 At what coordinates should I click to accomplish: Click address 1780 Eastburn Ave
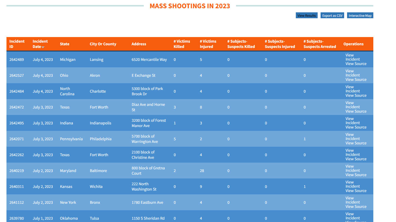coord(147,203)
